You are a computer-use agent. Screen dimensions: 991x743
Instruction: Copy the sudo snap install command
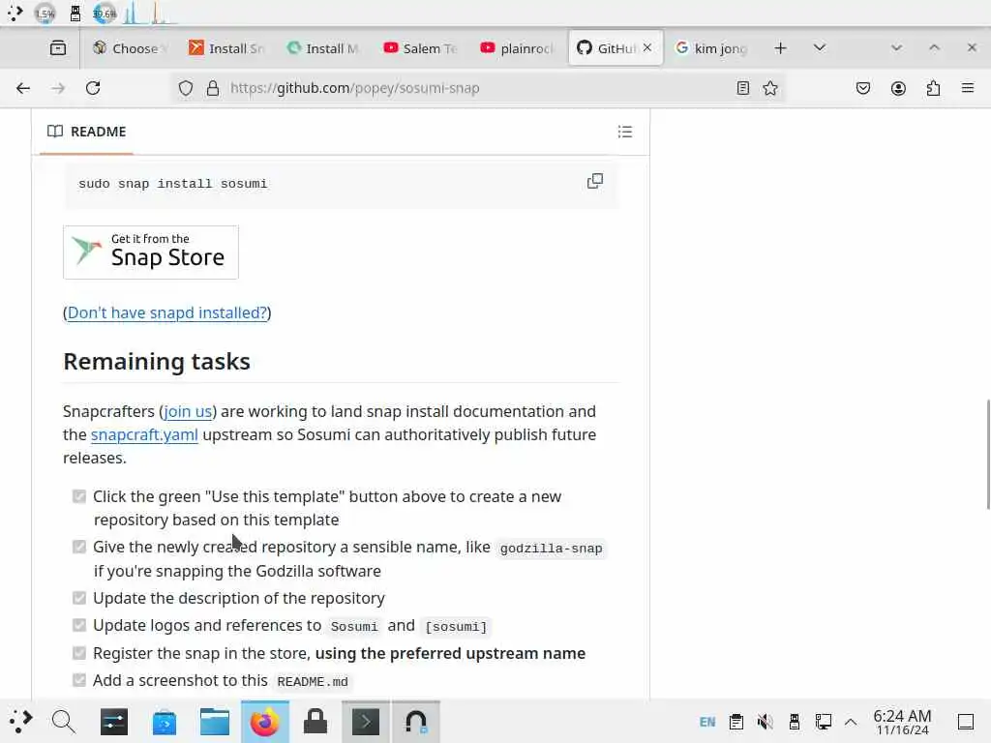pos(595,181)
